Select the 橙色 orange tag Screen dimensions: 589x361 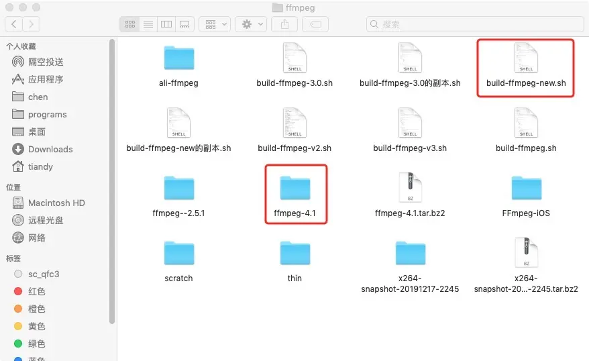pyautogui.click(x=30, y=309)
